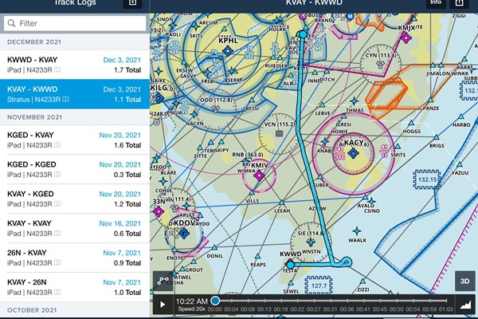Select KVAY - KGED 1.2 Total track log
Viewport: 478px width, 319px height.
tap(74, 199)
